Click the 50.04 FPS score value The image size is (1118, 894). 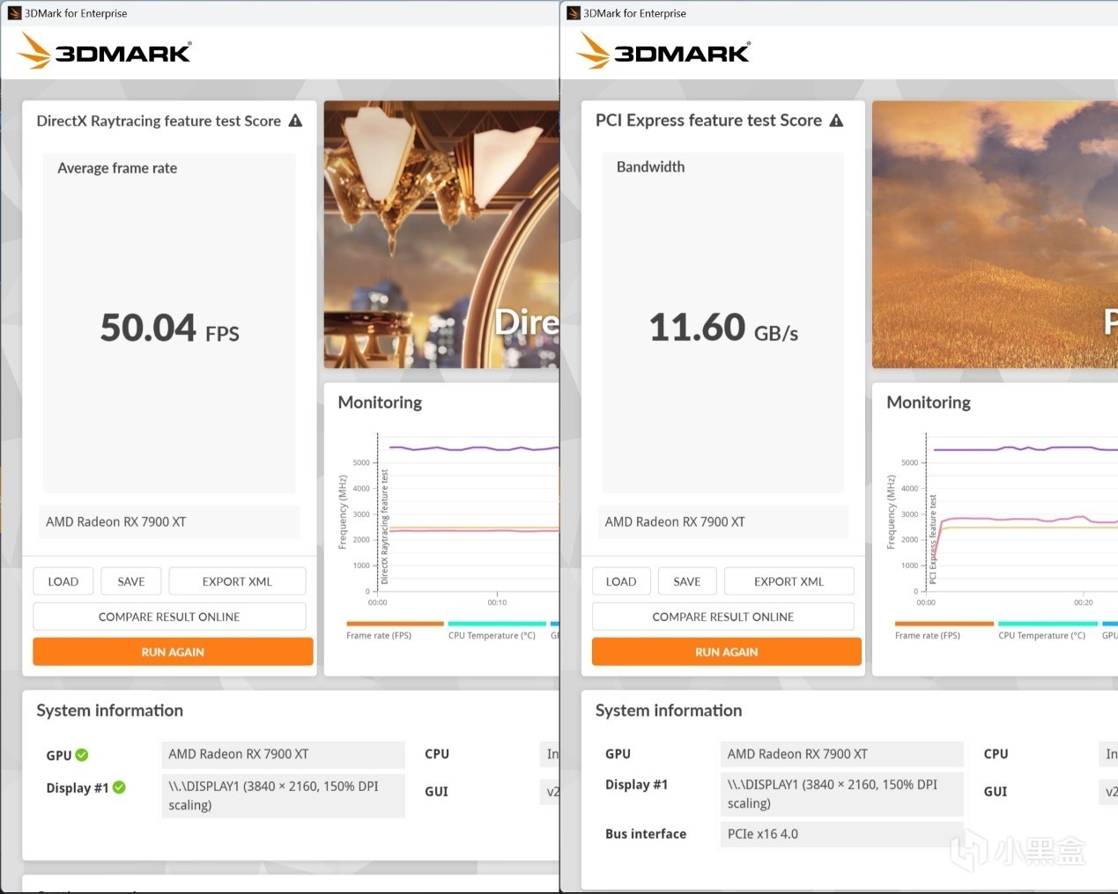pyautogui.click(x=170, y=328)
